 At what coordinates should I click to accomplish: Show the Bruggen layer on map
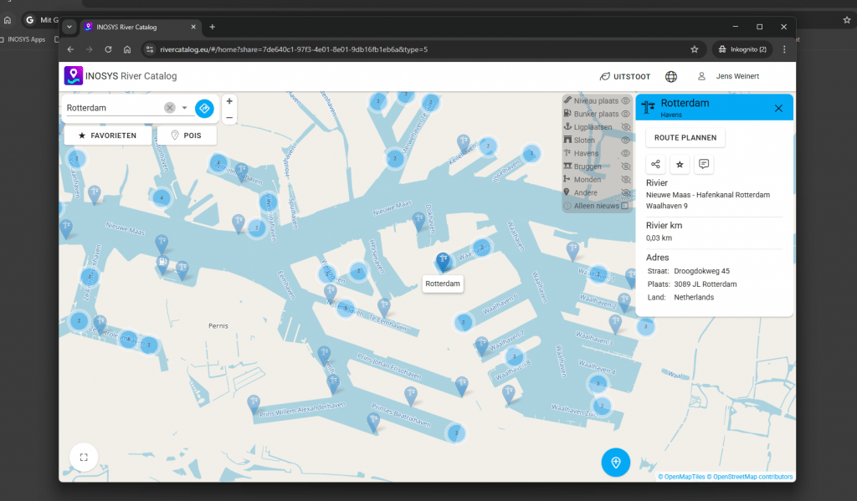(x=625, y=166)
